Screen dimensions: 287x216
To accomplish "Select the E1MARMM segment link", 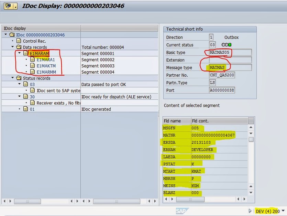I will [x=46, y=72].
